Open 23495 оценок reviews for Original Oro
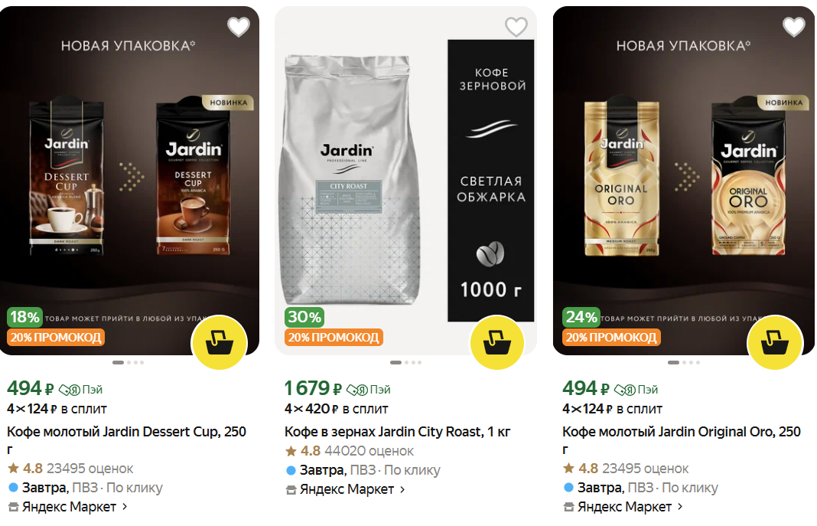Image resolution: width=817 pixels, height=526 pixels. pyautogui.click(x=645, y=469)
